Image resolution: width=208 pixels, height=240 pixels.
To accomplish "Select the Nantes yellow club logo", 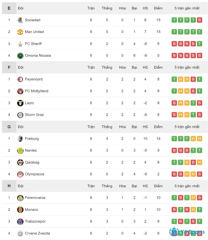I will coord(20,150).
